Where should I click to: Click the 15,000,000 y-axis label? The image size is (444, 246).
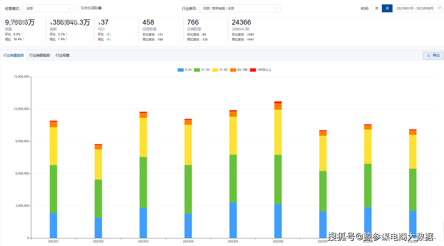(x=21, y=77)
